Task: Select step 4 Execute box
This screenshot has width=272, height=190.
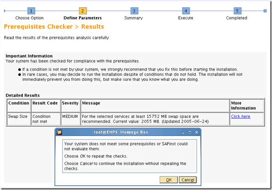Action: (186, 11)
